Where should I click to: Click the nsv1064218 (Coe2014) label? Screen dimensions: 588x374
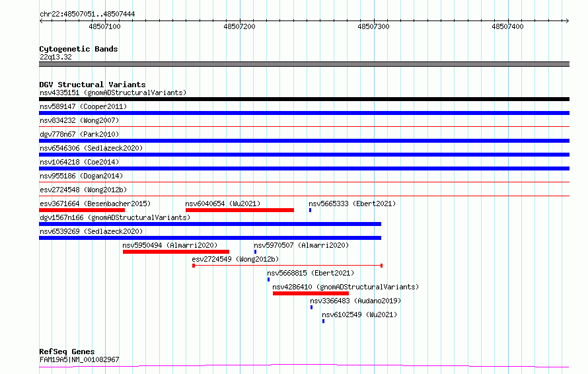click(x=79, y=162)
